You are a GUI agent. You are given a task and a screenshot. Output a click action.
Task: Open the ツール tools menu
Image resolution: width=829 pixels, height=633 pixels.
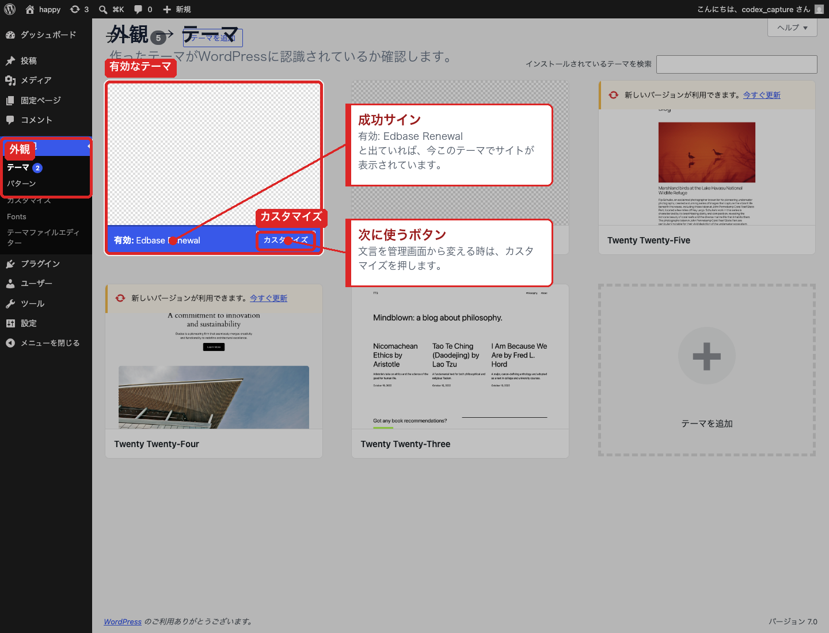(46, 303)
